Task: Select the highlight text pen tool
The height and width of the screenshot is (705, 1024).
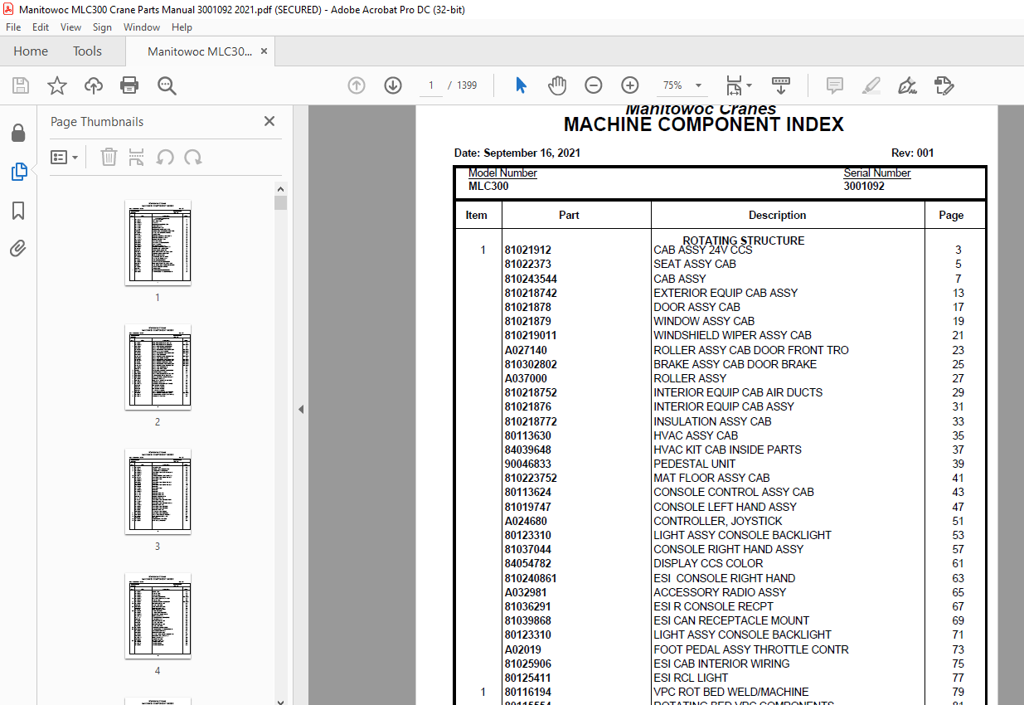Action: 871,85
